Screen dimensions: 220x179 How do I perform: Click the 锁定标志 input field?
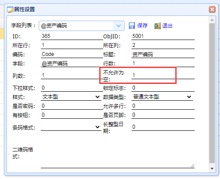[163, 88]
